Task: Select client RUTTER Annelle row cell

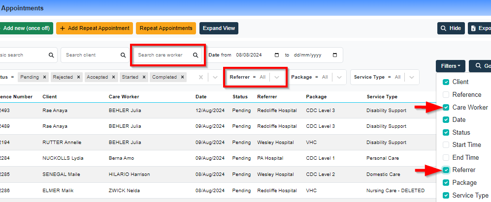Action: pyautogui.click(x=62, y=142)
